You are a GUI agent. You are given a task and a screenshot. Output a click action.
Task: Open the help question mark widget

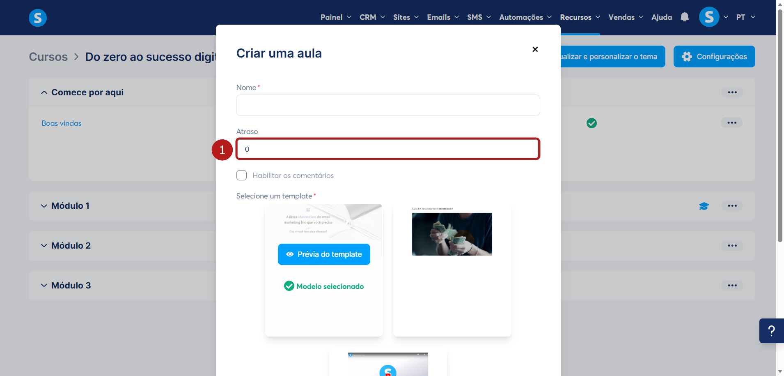pyautogui.click(x=771, y=331)
